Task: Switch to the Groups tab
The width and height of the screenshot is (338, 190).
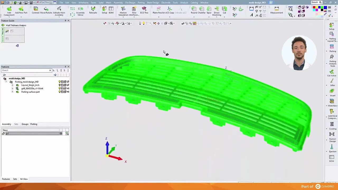Action: click(x=25, y=124)
